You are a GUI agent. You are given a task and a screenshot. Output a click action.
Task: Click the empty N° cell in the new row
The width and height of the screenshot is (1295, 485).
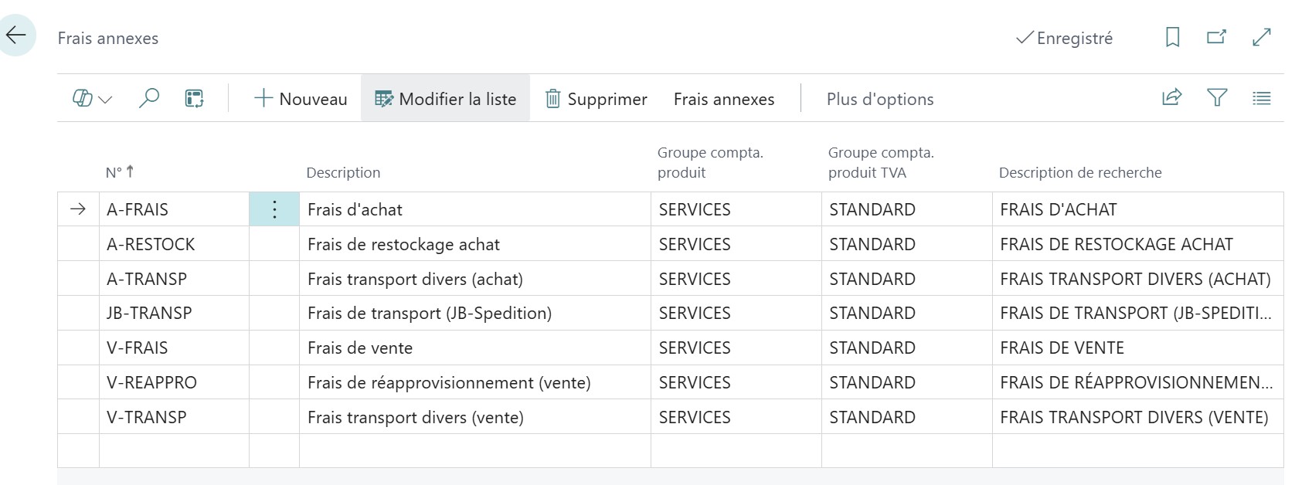coord(174,452)
